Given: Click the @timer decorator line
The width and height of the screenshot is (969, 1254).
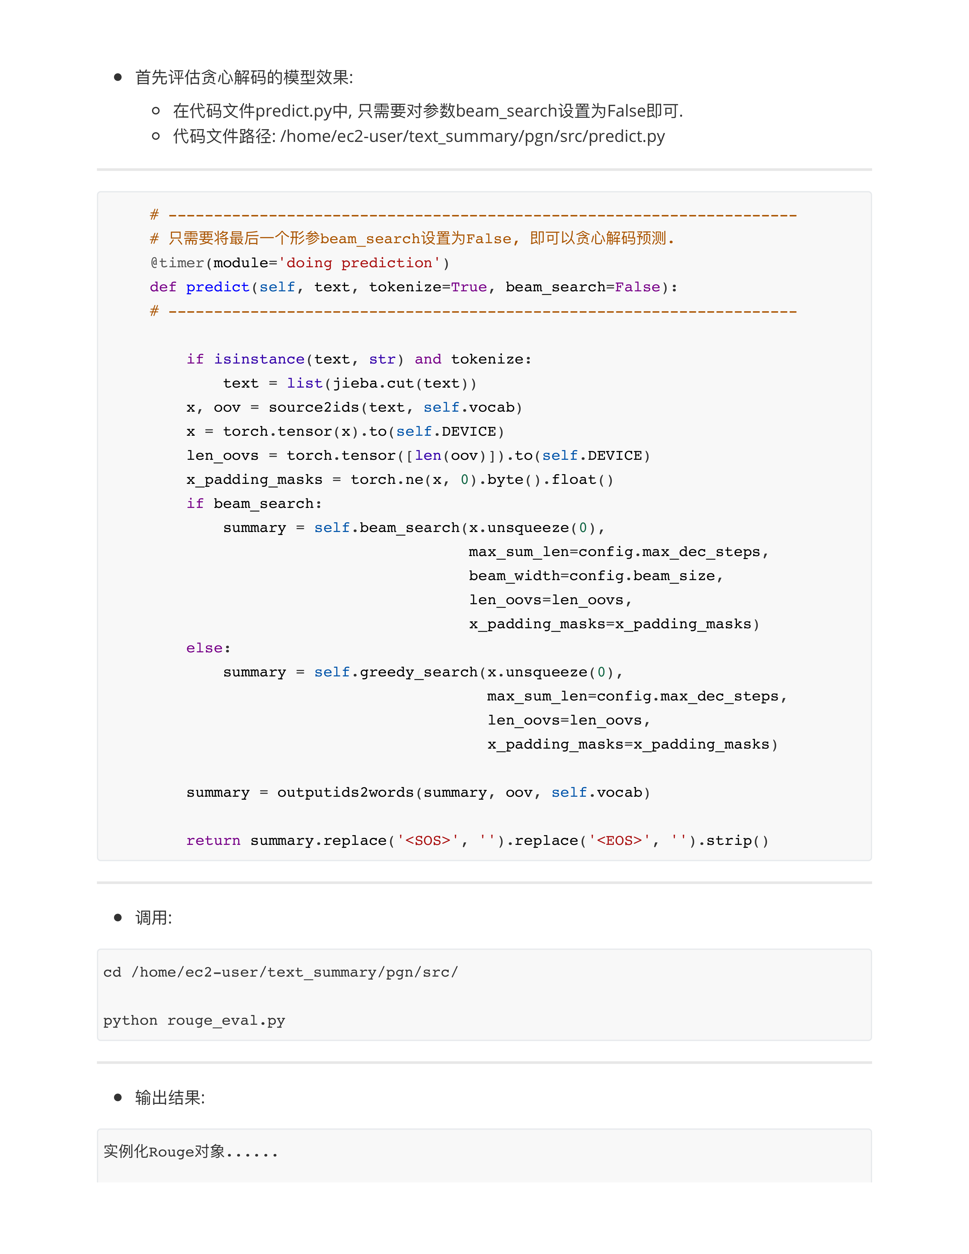Looking at the screenshot, I should tap(300, 263).
